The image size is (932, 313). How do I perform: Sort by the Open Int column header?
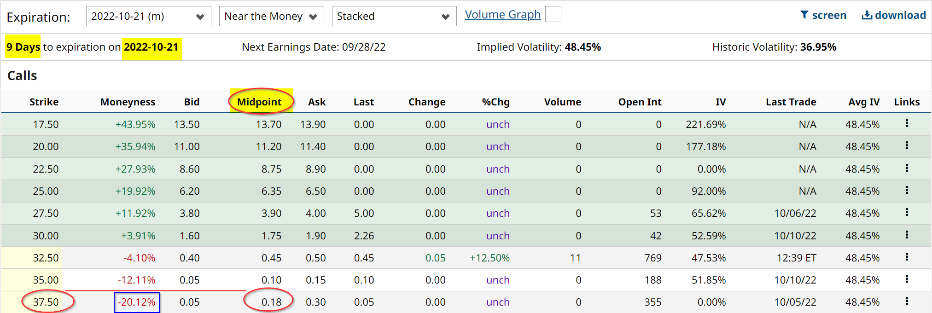click(640, 102)
